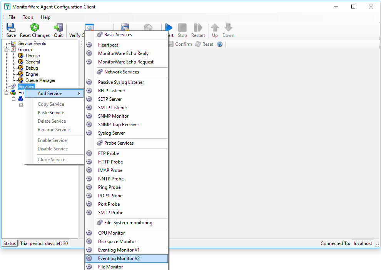Screen dimensions: 381x270
Task: Click the Reset Changes green arrows icon
Action: pyautogui.click(x=35, y=28)
